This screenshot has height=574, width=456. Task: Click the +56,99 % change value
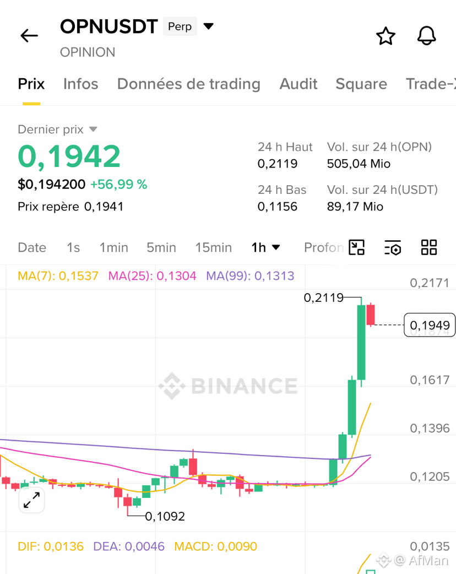tap(118, 184)
